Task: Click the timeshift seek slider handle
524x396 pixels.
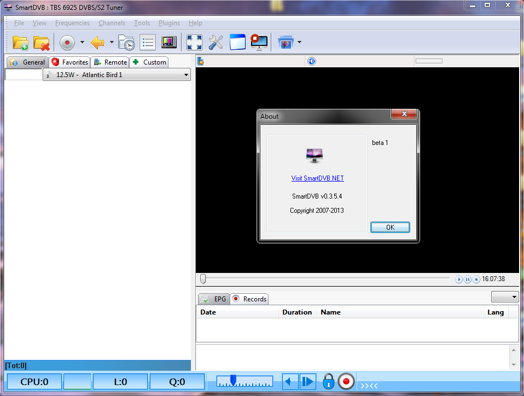Action: tap(203, 279)
